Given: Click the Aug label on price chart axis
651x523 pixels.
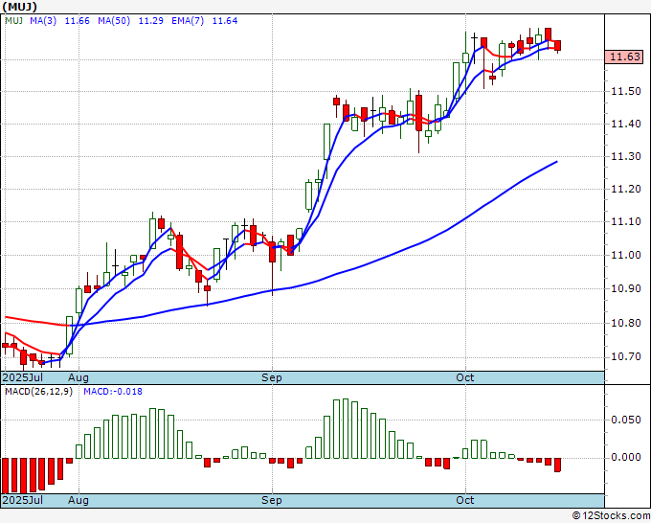Looking at the screenshot, I should click(x=79, y=377).
